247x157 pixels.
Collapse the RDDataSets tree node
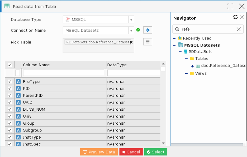tap(180, 52)
